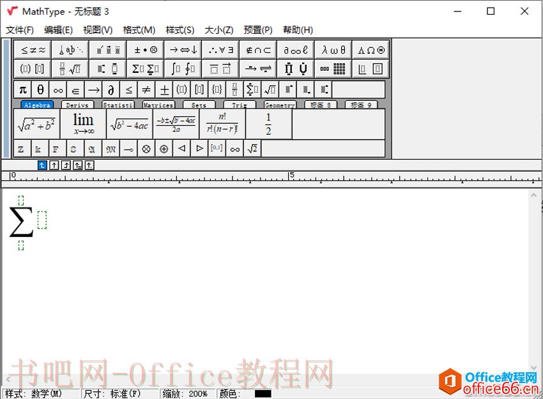Image resolution: width=543 pixels, height=399 pixels.
Task: Open the 帮助(H) menu
Action: coord(298,30)
